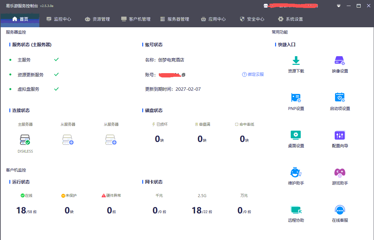Open the 资源下载 (Resource Download) tool

(296, 64)
